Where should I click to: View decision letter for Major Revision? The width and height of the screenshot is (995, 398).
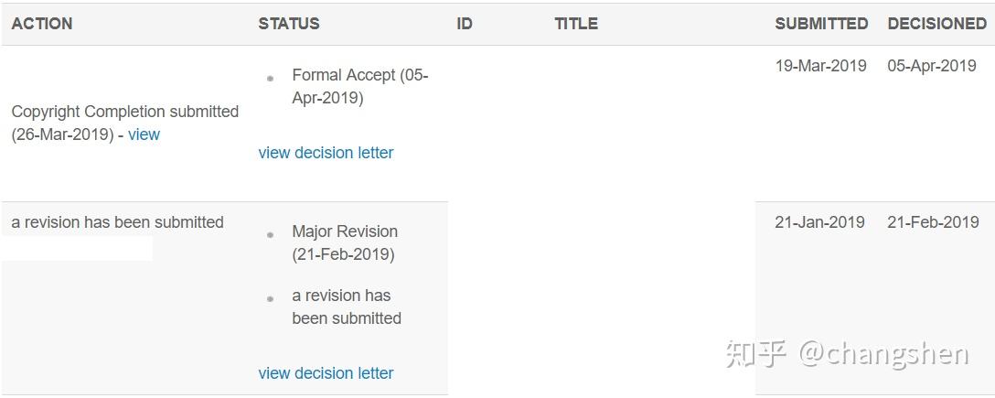point(326,373)
